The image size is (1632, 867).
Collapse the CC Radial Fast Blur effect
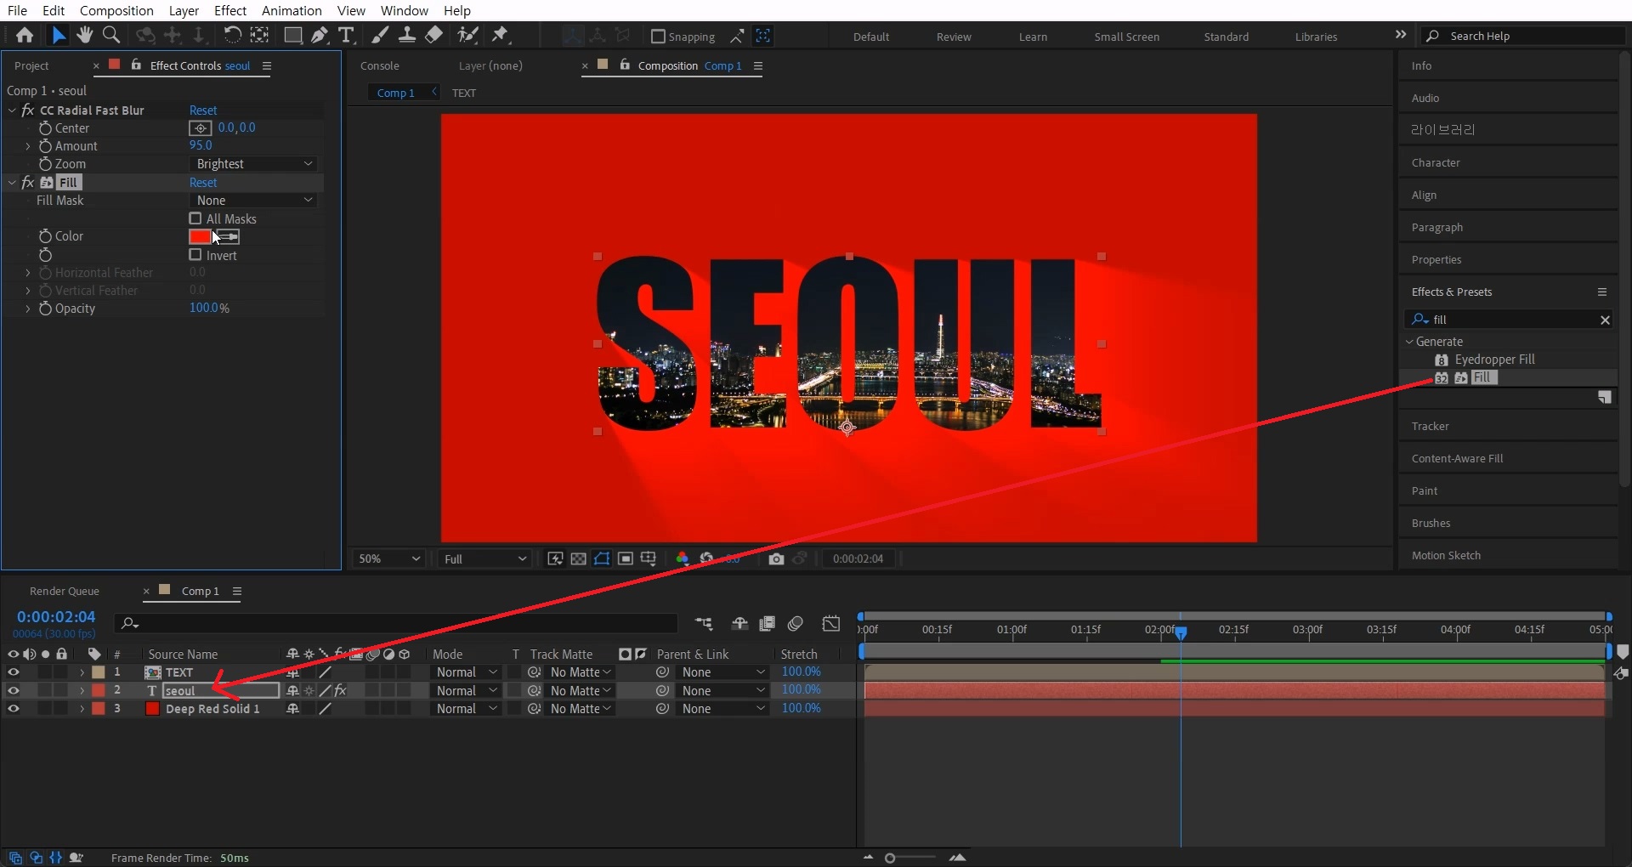pos(12,110)
